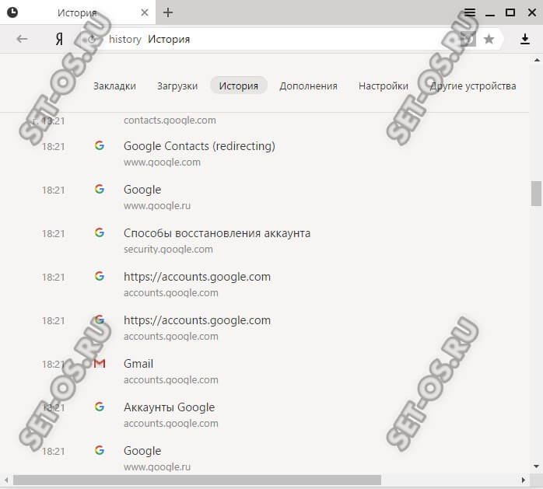
Task: Click the Gmail envelope favicon
Action: (100, 364)
